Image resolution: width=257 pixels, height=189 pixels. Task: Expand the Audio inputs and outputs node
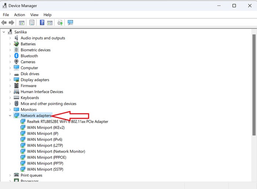point(10,38)
